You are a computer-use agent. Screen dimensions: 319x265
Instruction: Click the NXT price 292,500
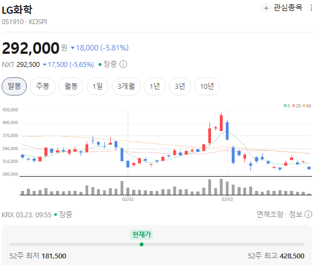(x=28, y=65)
